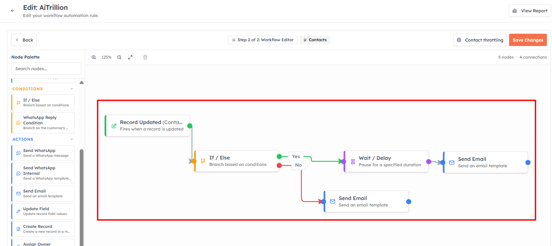Click output port of No-branch Send Email

[409, 202]
